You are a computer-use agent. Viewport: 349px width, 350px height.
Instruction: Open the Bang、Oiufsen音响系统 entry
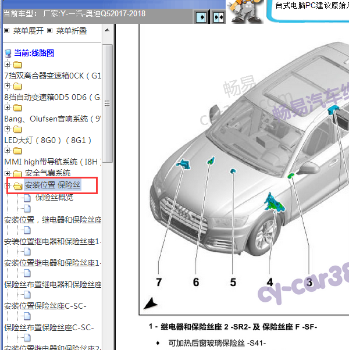click(53, 119)
